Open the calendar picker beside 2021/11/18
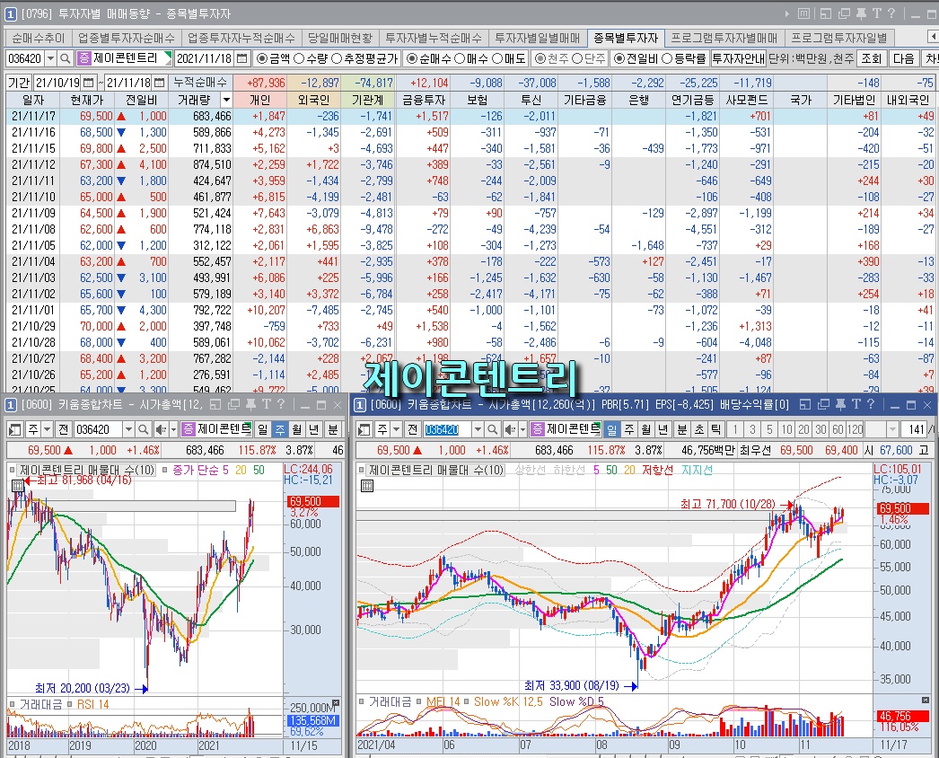Screen dimensions: 939x758 (242, 58)
